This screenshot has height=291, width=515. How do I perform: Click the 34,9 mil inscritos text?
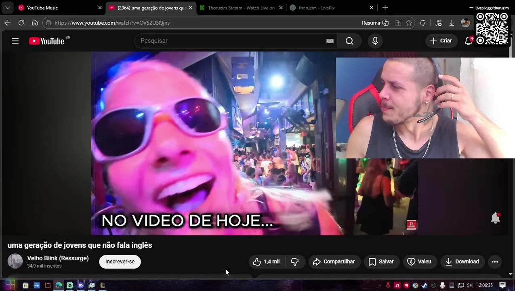[44, 266]
